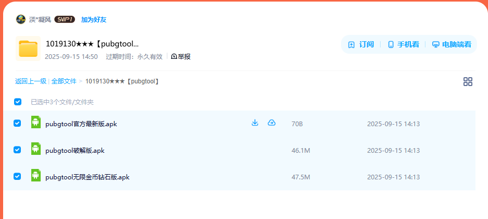Click Android icon of pubgtool无限金币钻石版.apk
This screenshot has height=219, width=488.
tap(36, 175)
